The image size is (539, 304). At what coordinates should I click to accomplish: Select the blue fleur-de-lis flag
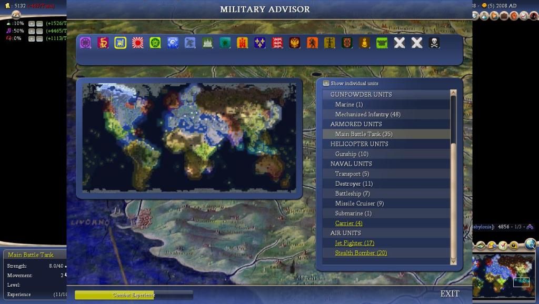click(x=260, y=43)
